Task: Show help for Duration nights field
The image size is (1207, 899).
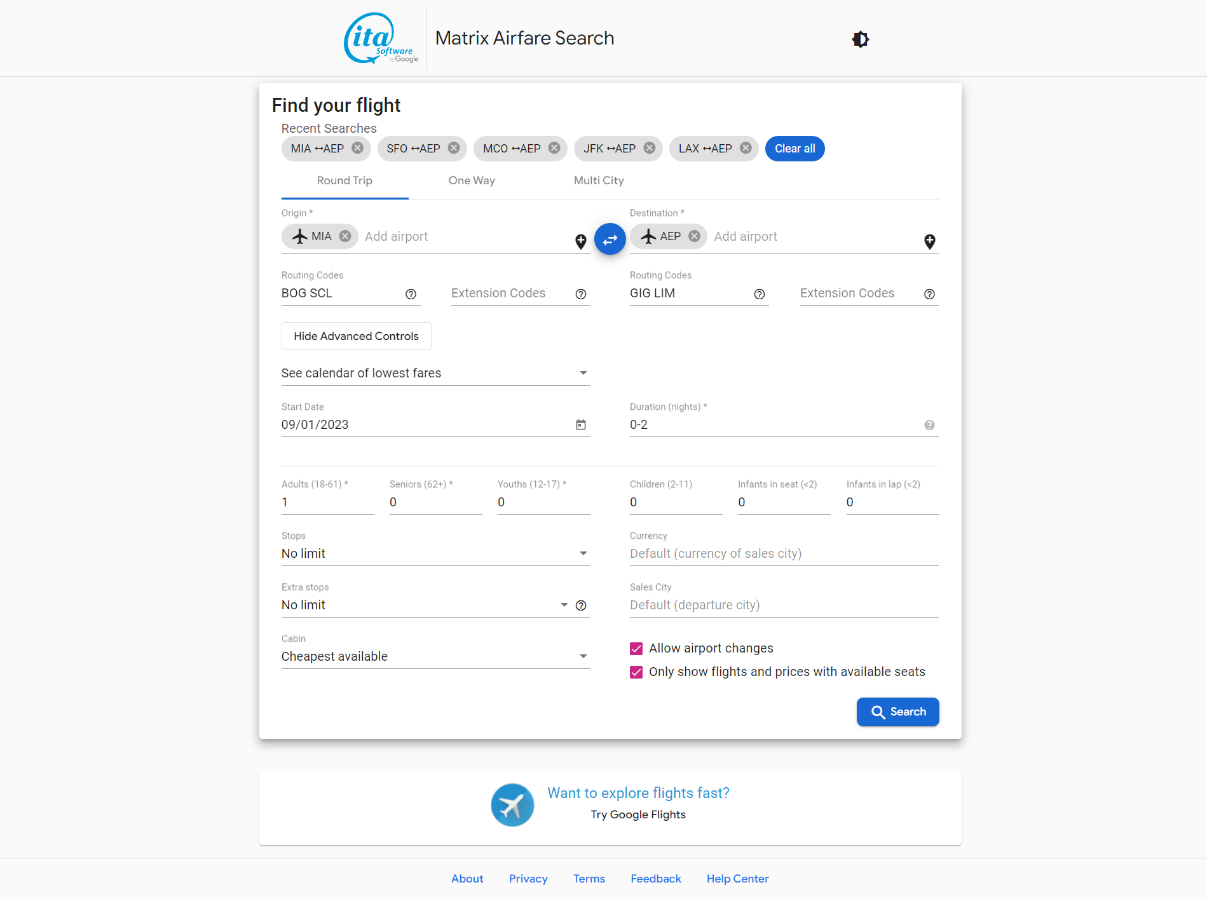Action: (x=929, y=425)
